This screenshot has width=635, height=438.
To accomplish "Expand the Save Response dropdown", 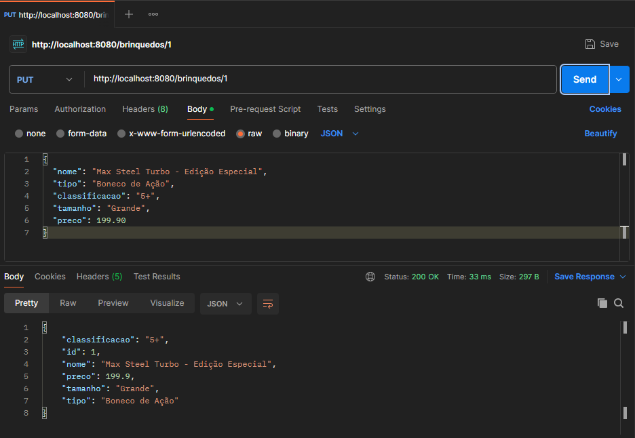I will tap(623, 277).
